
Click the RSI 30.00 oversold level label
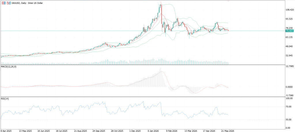tap(288, 120)
